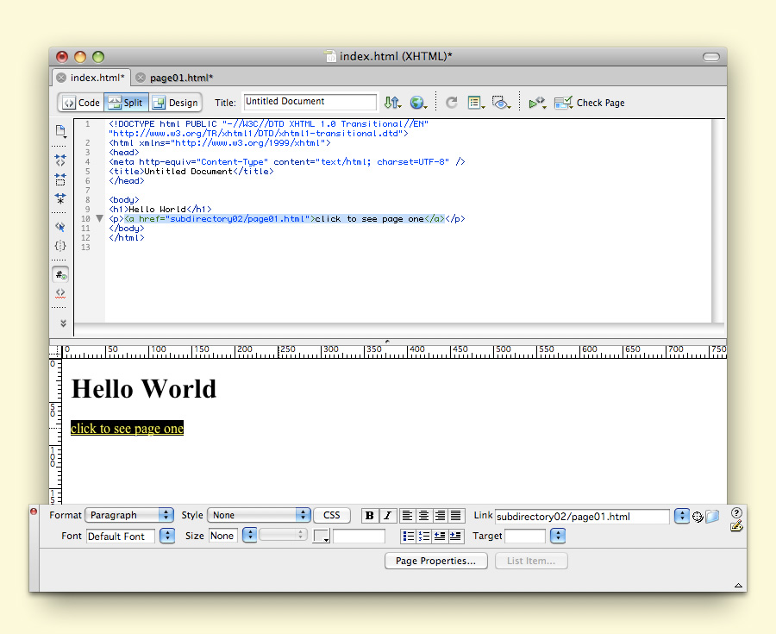
Task: Switch to Code view
Action: 81,103
